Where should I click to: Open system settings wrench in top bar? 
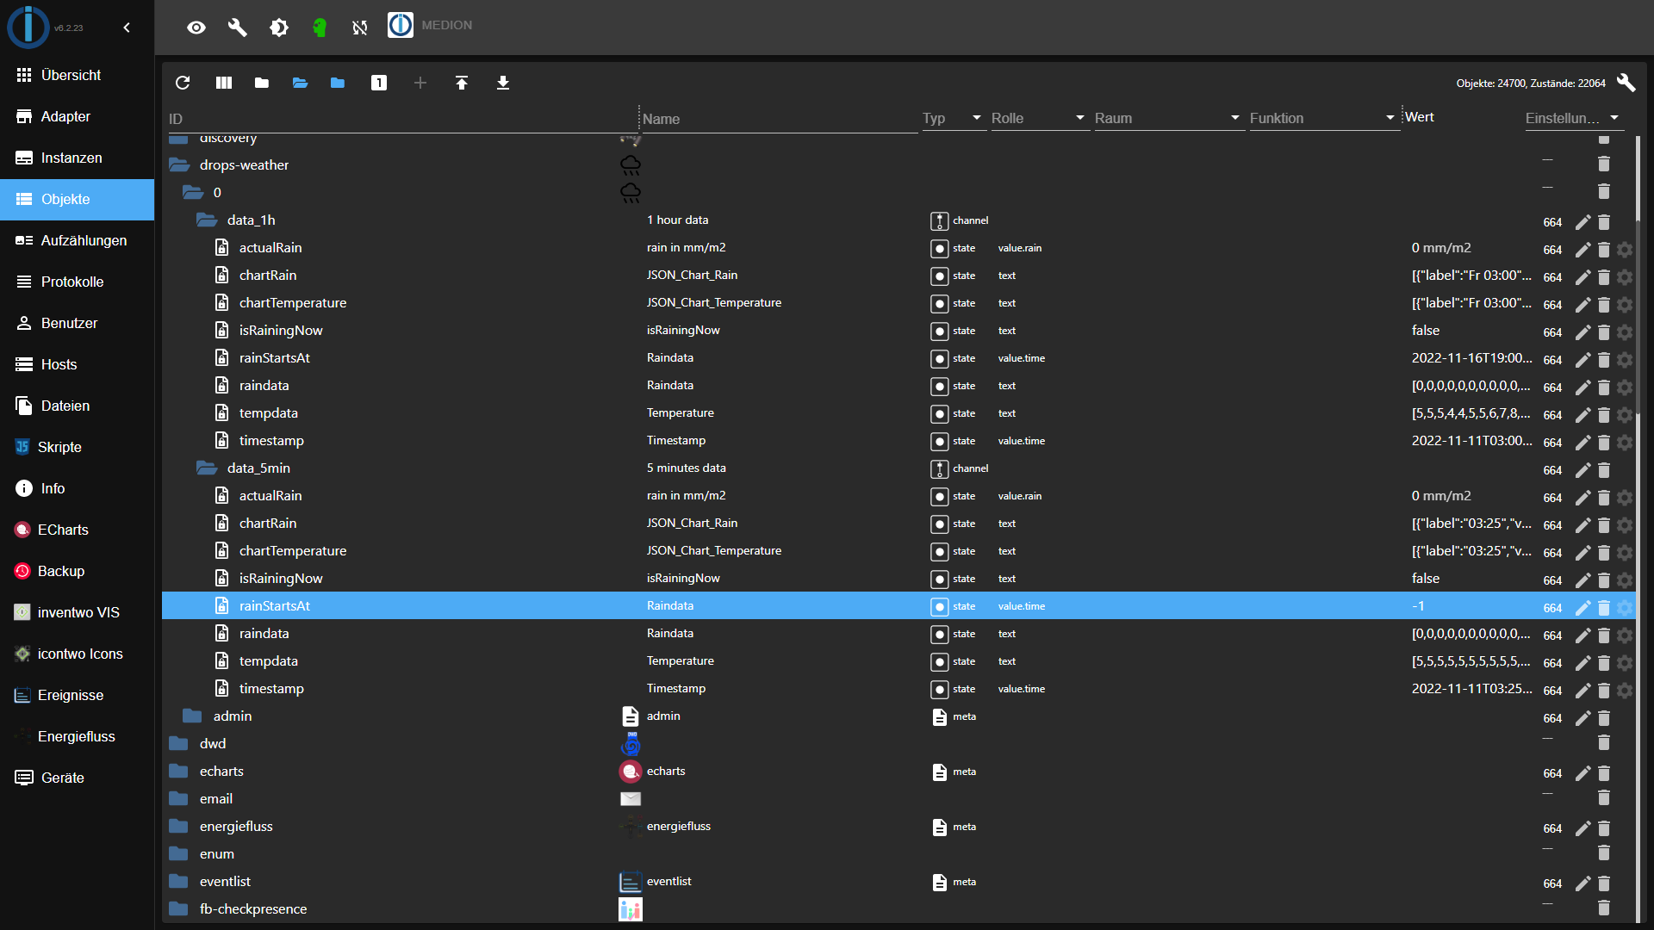(x=237, y=28)
